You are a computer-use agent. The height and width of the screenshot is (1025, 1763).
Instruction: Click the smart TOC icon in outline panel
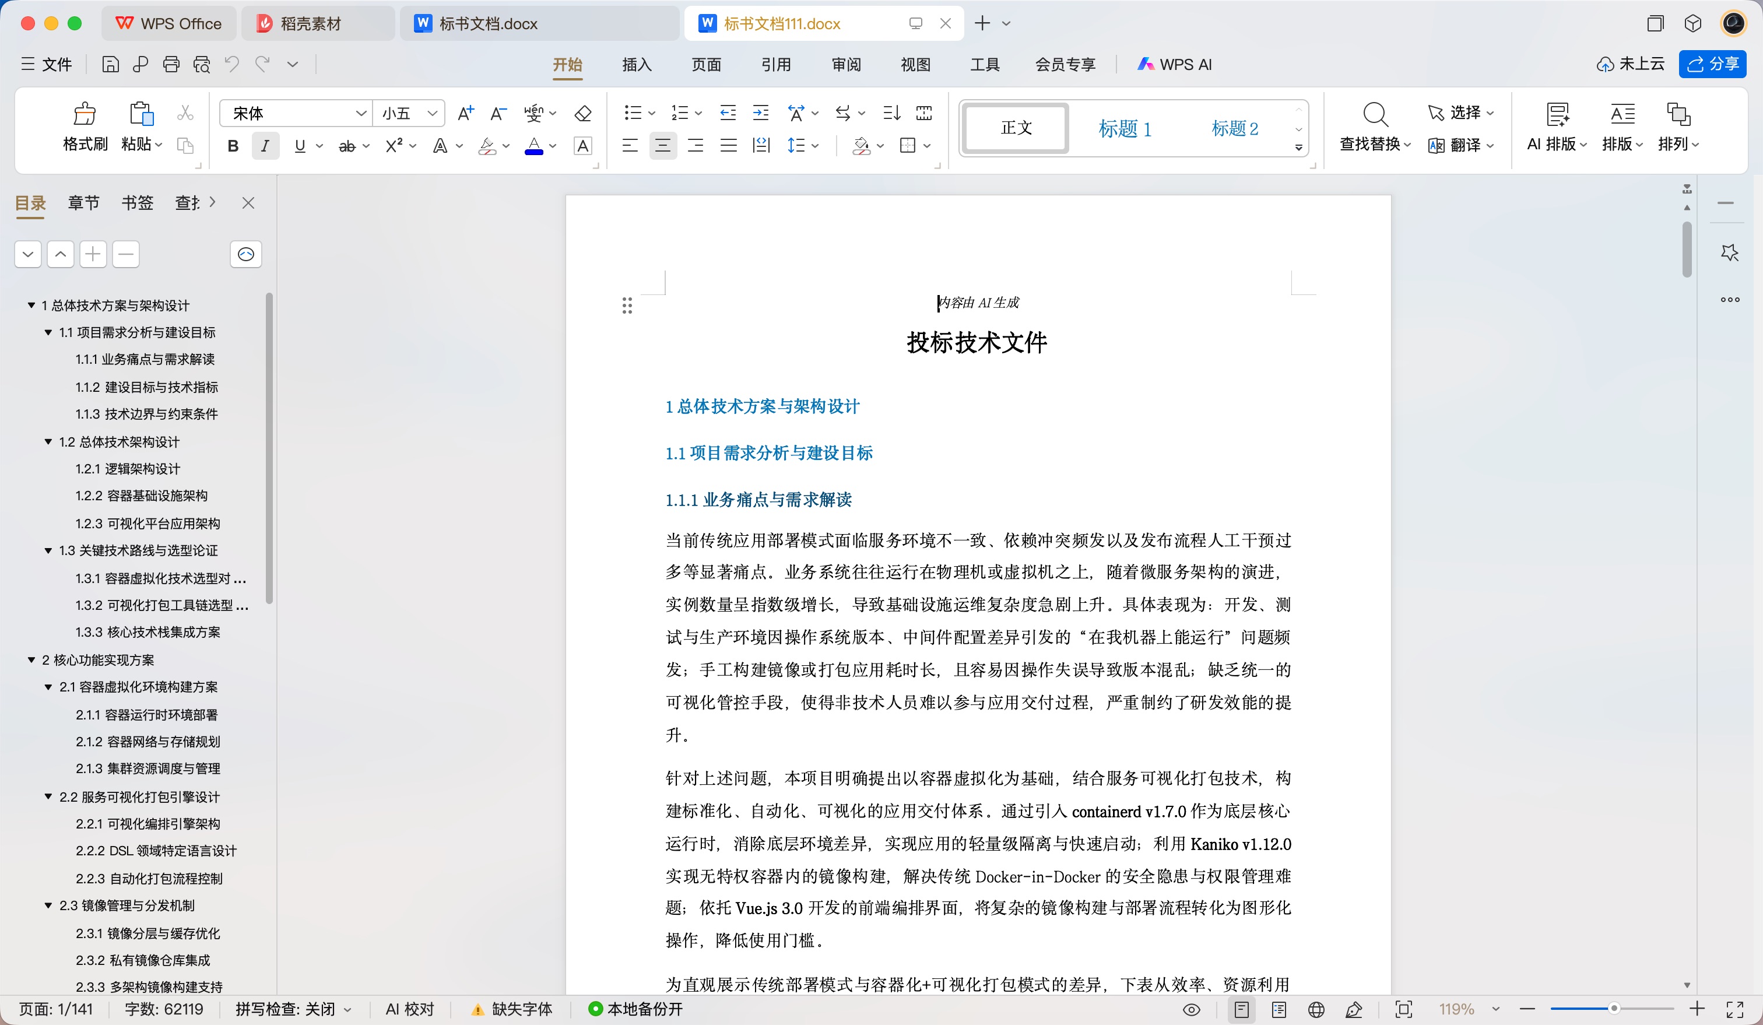pyautogui.click(x=245, y=254)
